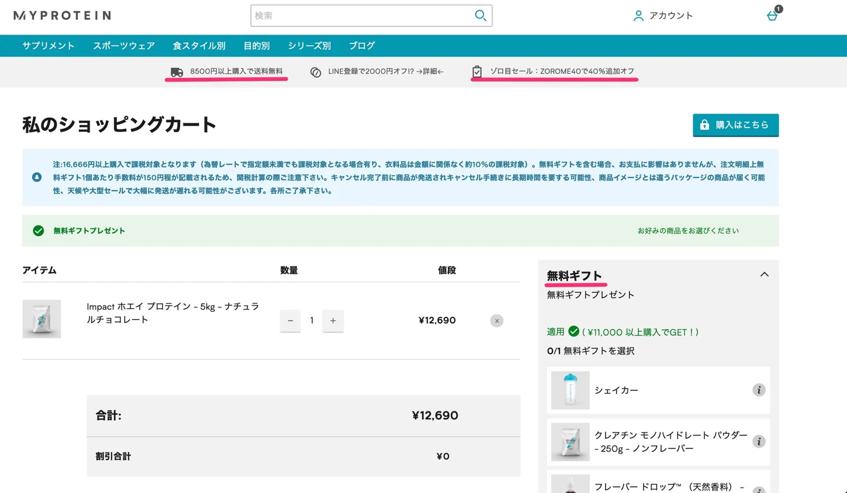Screen dimensions: 847x493
Task: Increase the quantity with the plus button
Action: [x=333, y=321]
